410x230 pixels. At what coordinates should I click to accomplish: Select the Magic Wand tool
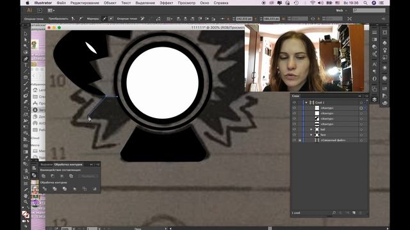coord(26,46)
